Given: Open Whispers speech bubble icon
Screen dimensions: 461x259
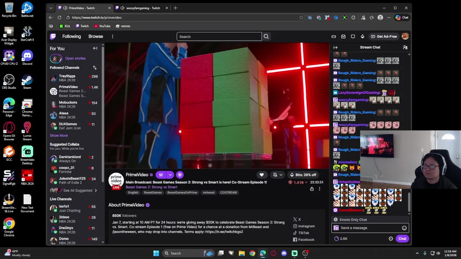Looking at the screenshot, I should (x=353, y=36).
